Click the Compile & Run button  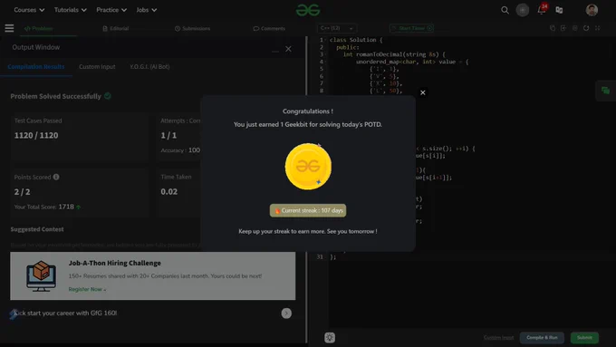(x=542, y=338)
